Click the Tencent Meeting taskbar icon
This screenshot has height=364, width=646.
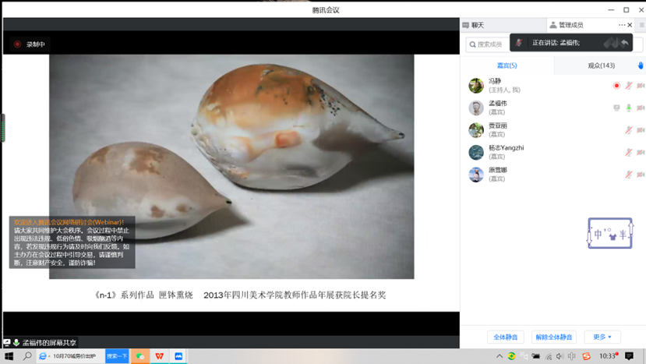click(x=179, y=356)
